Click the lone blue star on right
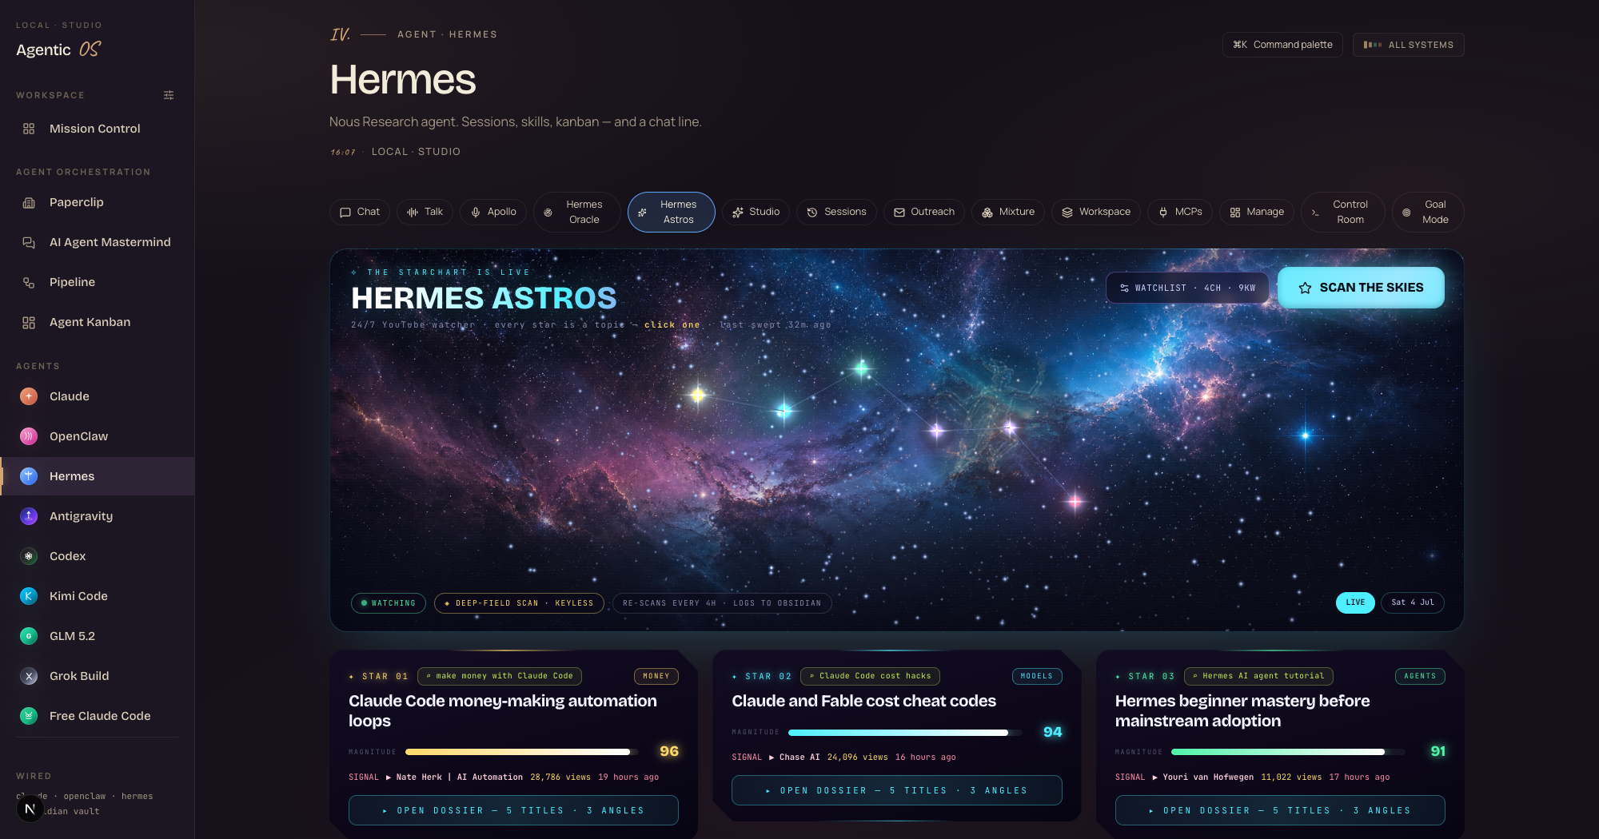The width and height of the screenshot is (1599, 839). 1306,435
